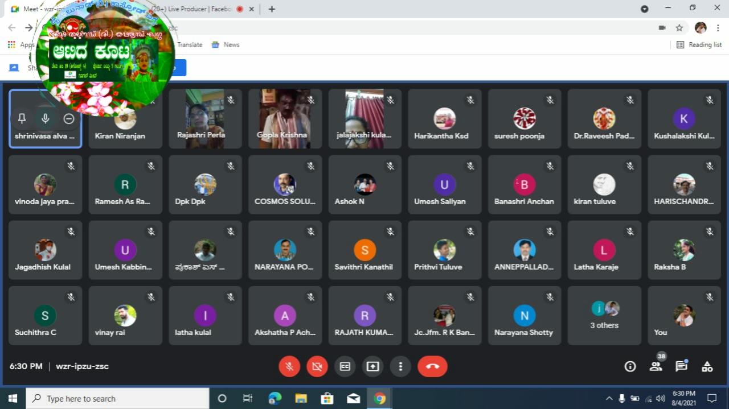The height and width of the screenshot is (409, 729).
Task: Open the Activities panel
Action: tap(707, 366)
